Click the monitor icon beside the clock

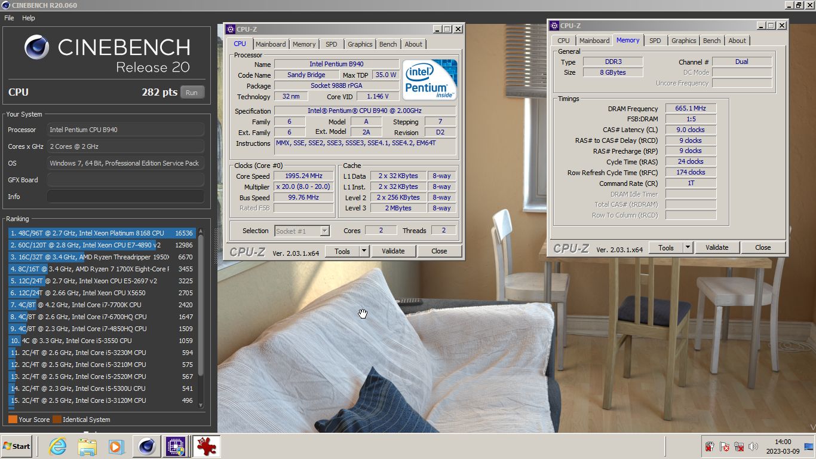[x=809, y=446]
